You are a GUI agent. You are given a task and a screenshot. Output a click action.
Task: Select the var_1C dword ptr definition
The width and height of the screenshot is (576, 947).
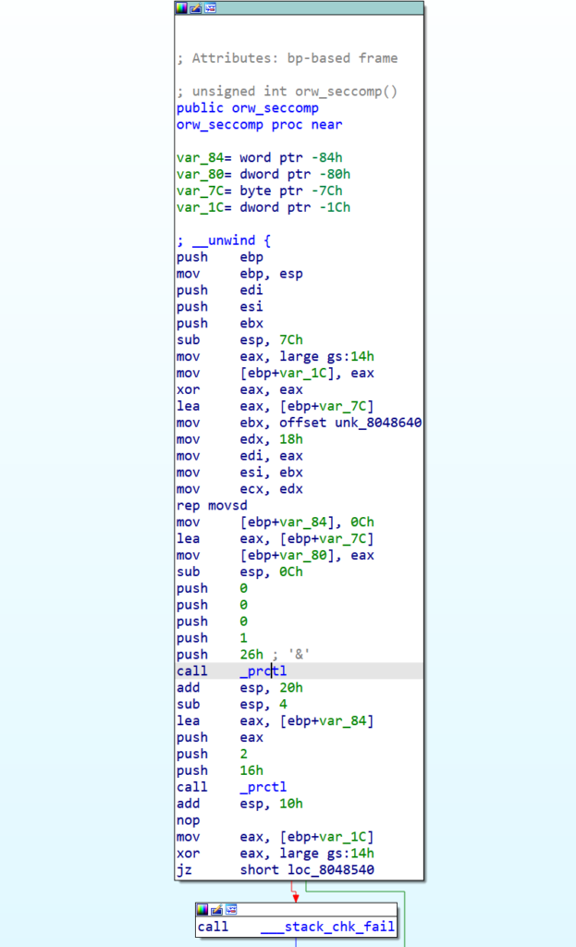(263, 207)
